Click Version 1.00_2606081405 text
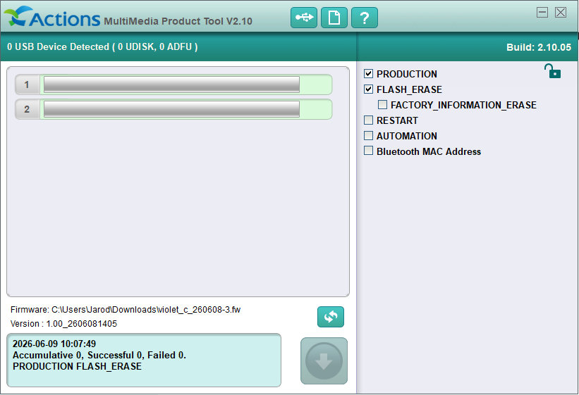 coord(63,323)
